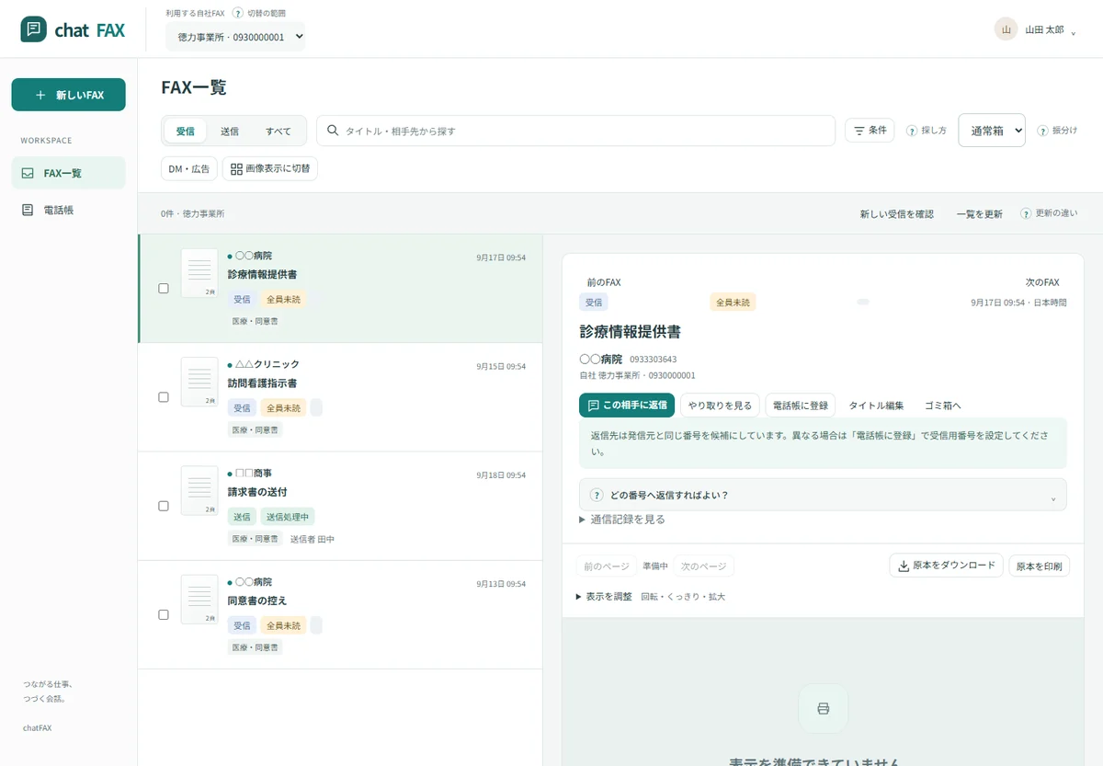Viewport: 1103px width, 766px height.
Task: Open the 同意書の控え document thumbnail
Action: [199, 600]
